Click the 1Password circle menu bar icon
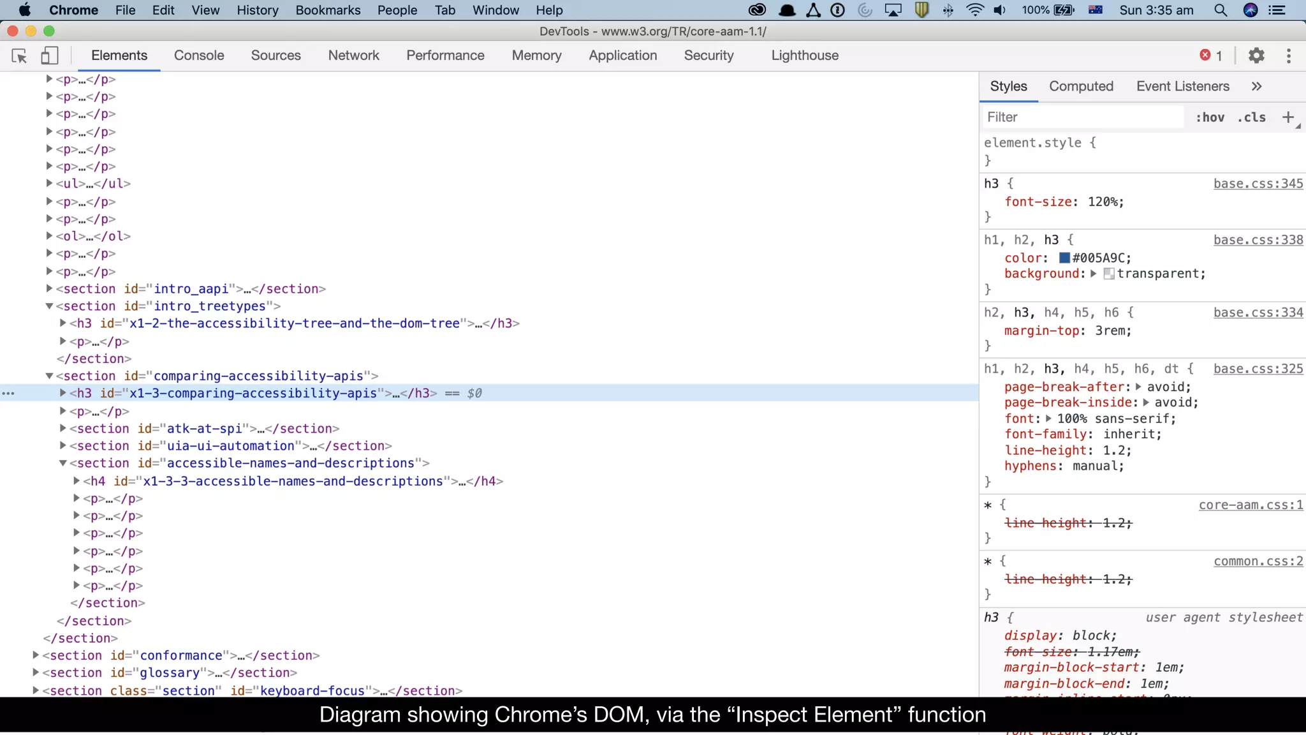Screen dimensions: 1306x735 tap(838, 10)
